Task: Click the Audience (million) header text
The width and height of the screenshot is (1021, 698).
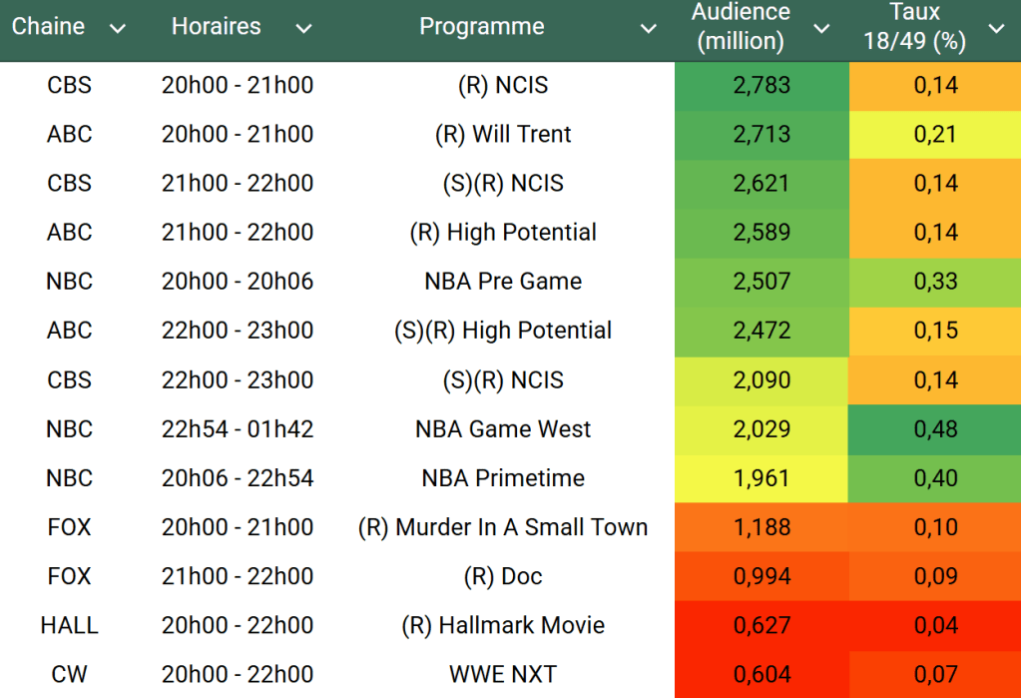Action: [741, 27]
